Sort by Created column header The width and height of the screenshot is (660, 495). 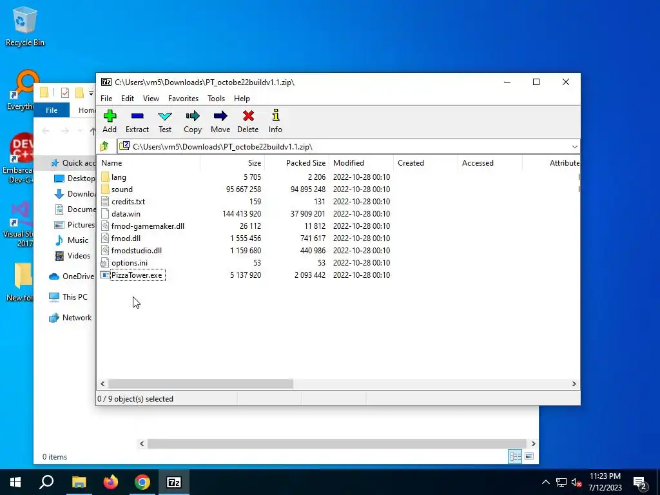[x=425, y=163]
